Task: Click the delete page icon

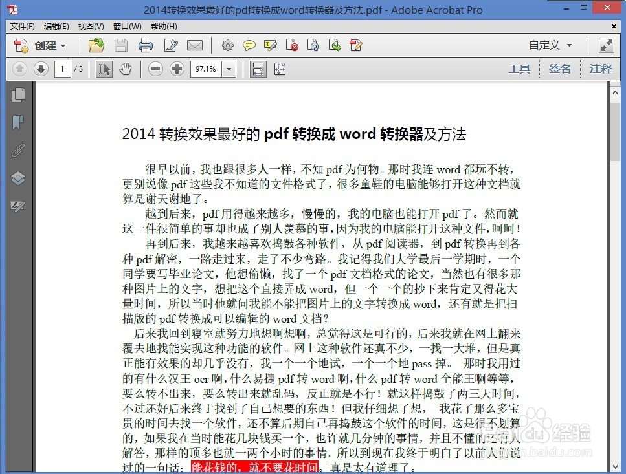Action: point(292,45)
